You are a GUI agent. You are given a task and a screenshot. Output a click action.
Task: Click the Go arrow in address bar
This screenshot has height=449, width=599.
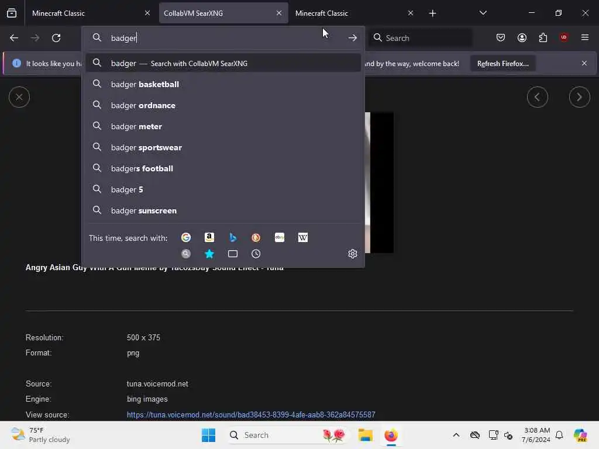pyautogui.click(x=353, y=38)
